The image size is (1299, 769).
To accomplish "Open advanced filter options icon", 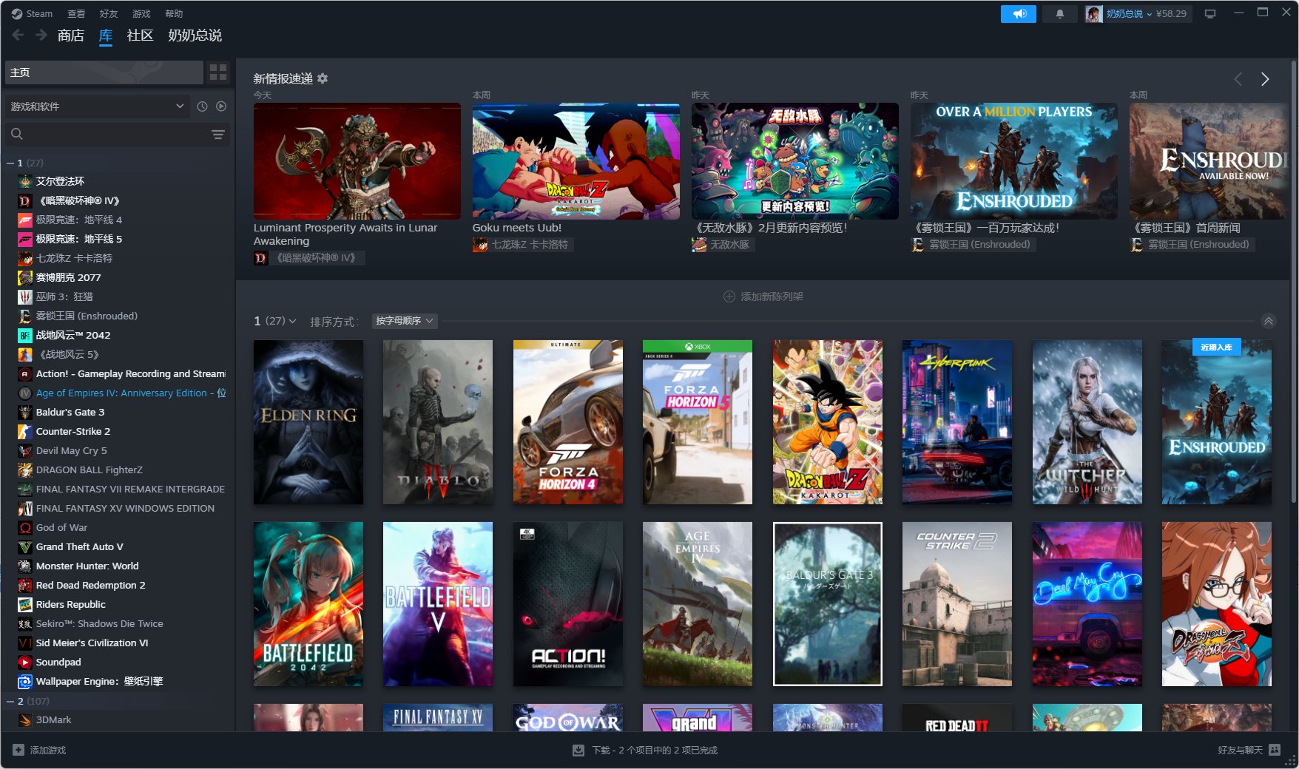I will coord(218,134).
